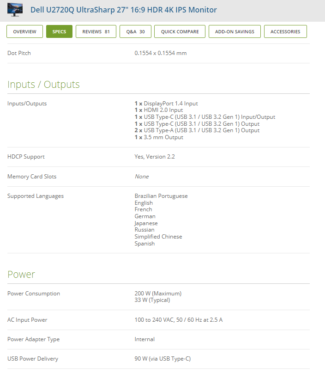
Task: Select the None value for memory card slots
Action: [142, 177]
